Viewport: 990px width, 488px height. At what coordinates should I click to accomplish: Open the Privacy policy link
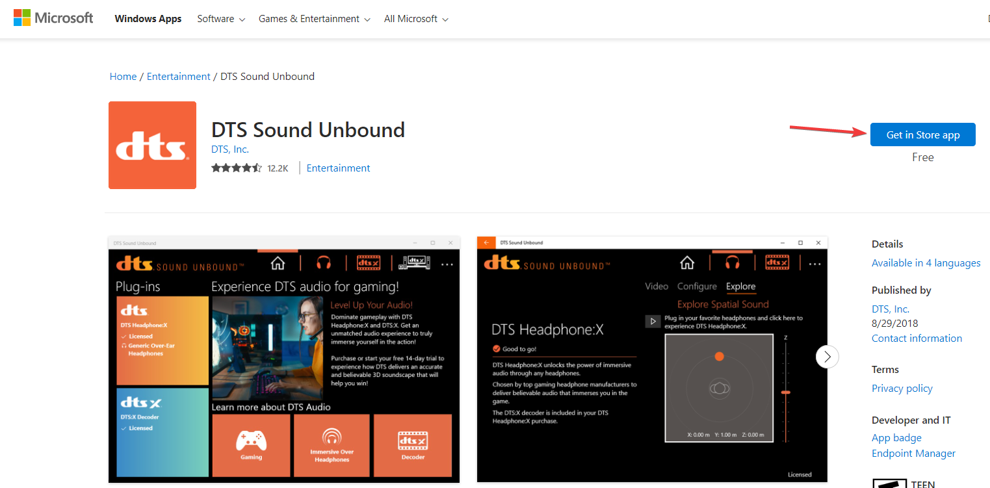pyautogui.click(x=902, y=388)
